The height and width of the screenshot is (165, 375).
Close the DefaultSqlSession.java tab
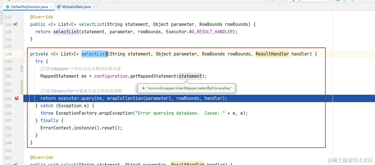click(51, 7)
